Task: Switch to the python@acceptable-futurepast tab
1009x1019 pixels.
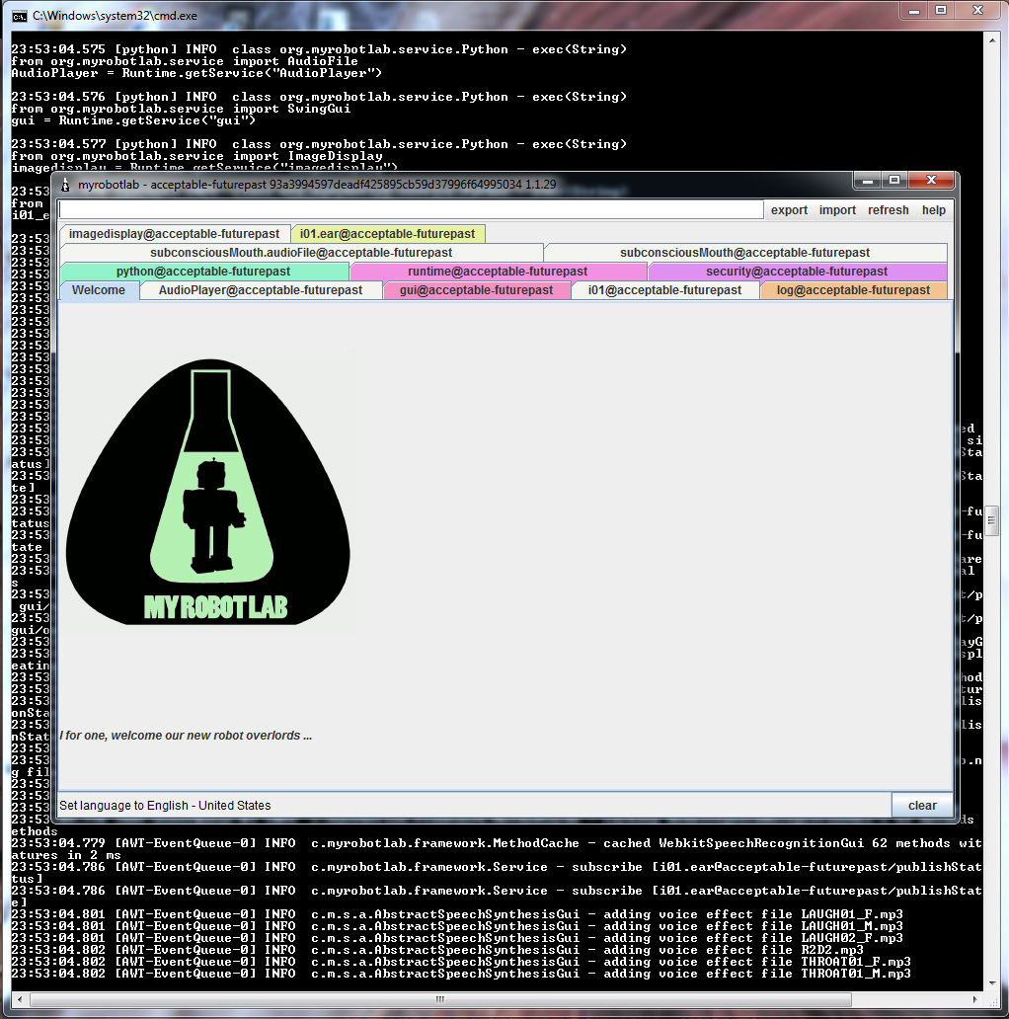Action: pos(203,272)
